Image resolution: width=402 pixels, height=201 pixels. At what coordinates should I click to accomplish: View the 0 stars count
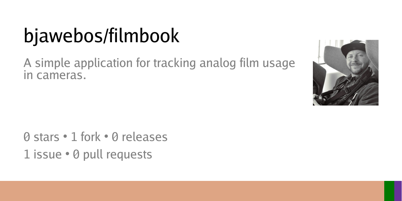pyautogui.click(x=41, y=137)
